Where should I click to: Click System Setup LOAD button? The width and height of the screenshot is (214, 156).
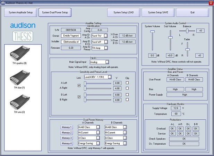click(x=124, y=12)
